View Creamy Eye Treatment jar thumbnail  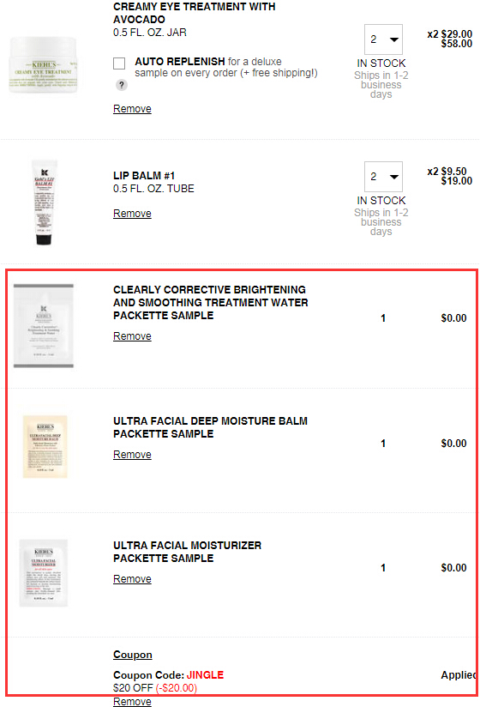(x=43, y=65)
